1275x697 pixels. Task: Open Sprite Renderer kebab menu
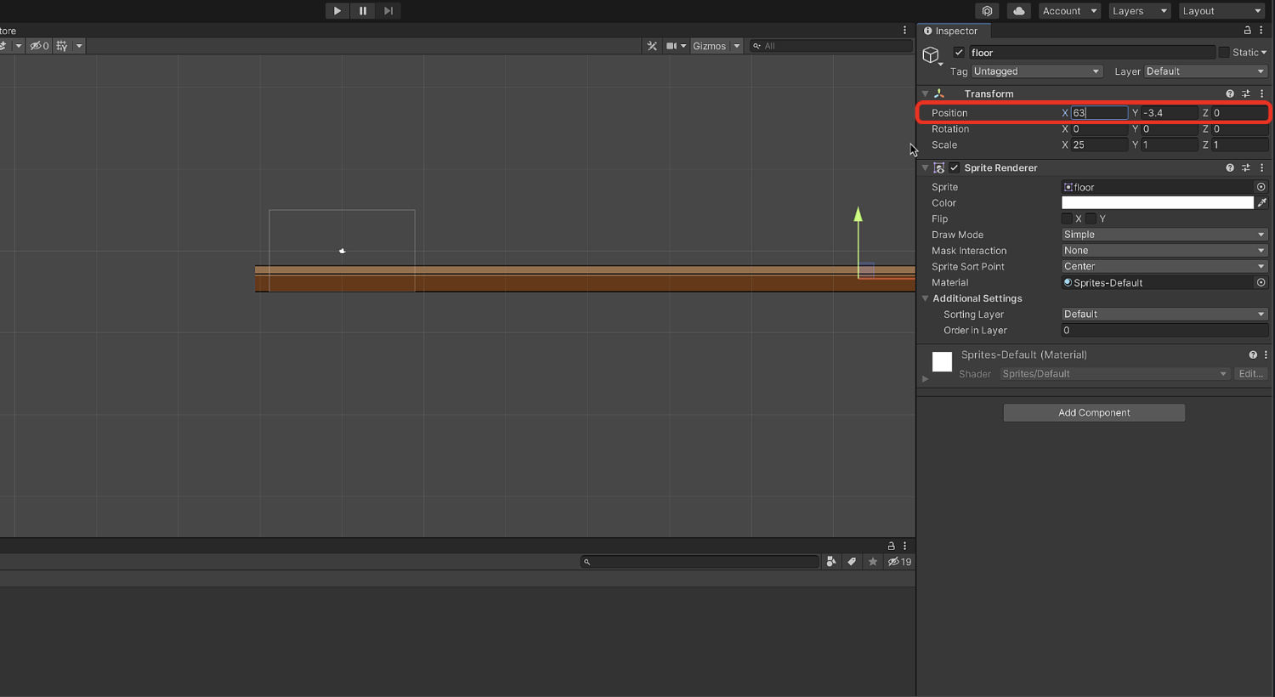[x=1262, y=168]
